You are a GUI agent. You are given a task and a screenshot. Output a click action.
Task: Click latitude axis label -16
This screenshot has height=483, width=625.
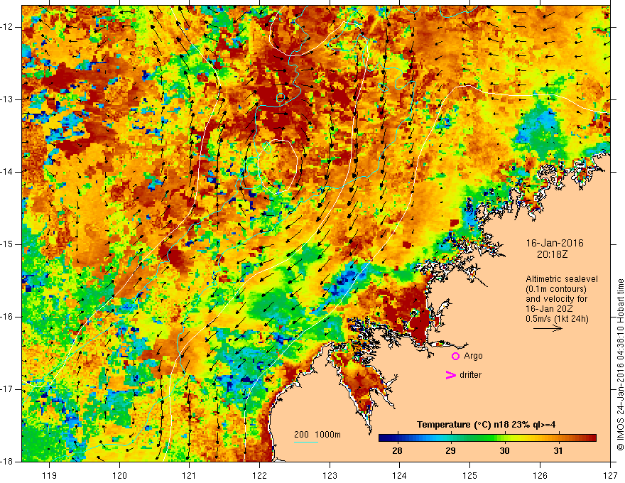pyautogui.click(x=7, y=317)
